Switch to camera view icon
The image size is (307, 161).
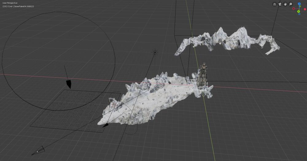pos(280,4)
